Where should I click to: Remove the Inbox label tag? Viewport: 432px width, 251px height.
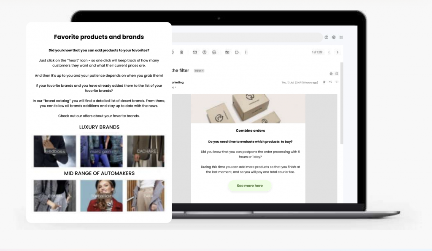[203, 71]
